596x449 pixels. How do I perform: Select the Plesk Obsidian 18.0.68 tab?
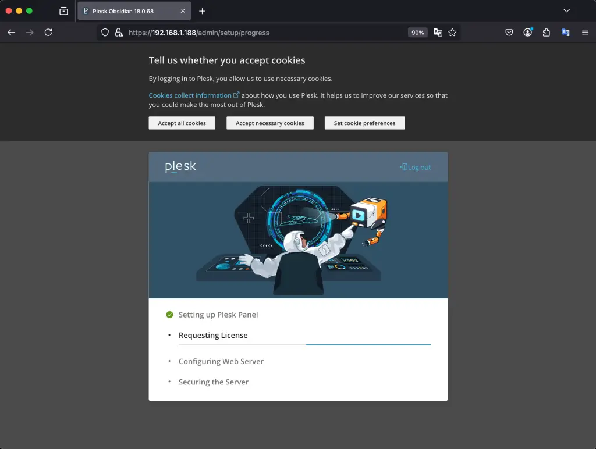coord(133,10)
